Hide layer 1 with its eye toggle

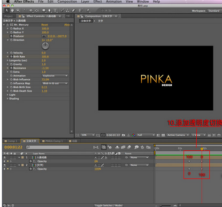(5, 157)
